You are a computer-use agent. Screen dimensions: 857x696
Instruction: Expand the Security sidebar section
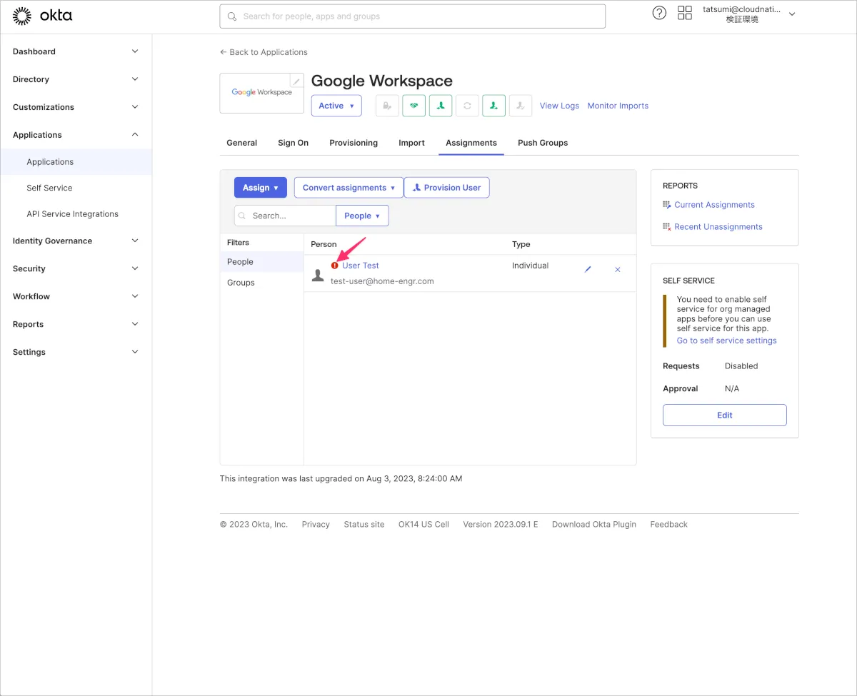[x=76, y=268]
